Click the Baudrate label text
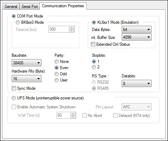 point(20,55)
